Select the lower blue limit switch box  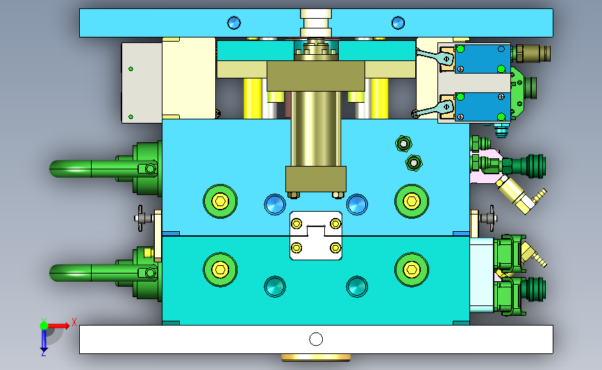[x=483, y=107]
